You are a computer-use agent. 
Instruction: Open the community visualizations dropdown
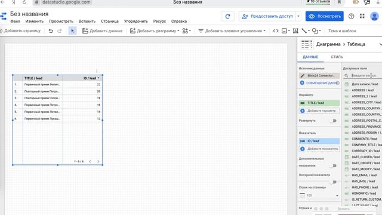(187, 31)
